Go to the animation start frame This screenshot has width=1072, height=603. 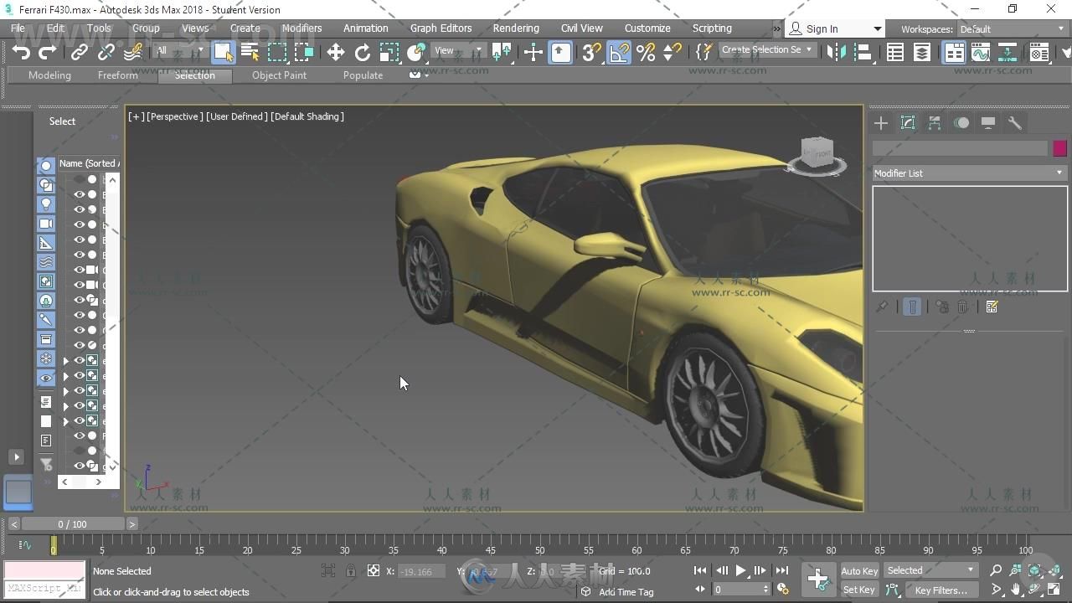point(700,570)
